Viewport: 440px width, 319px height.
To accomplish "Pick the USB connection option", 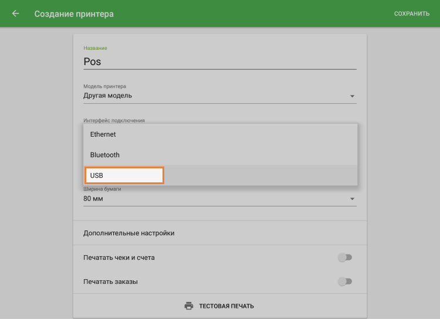I will point(97,175).
